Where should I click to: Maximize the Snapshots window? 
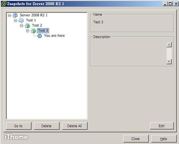[170, 4]
